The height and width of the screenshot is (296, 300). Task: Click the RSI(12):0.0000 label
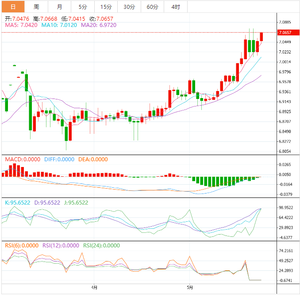(x=61, y=245)
